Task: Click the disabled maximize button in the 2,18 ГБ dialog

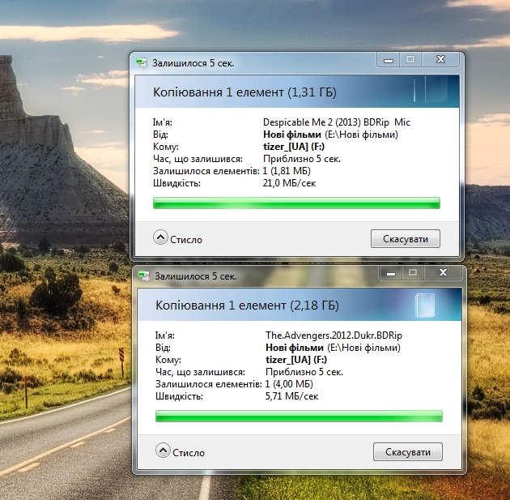Action: [x=413, y=273]
